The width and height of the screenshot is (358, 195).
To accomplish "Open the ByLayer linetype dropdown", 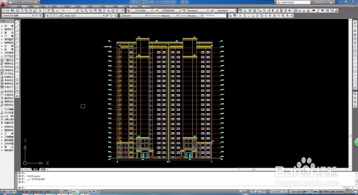I will [x=164, y=15].
